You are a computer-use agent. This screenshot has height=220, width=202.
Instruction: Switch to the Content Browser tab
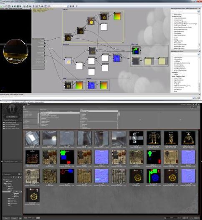point(5,102)
